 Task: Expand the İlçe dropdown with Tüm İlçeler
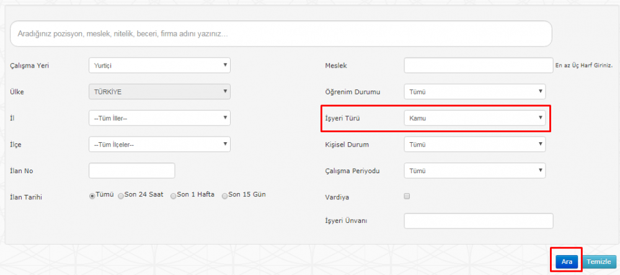pyautogui.click(x=159, y=145)
